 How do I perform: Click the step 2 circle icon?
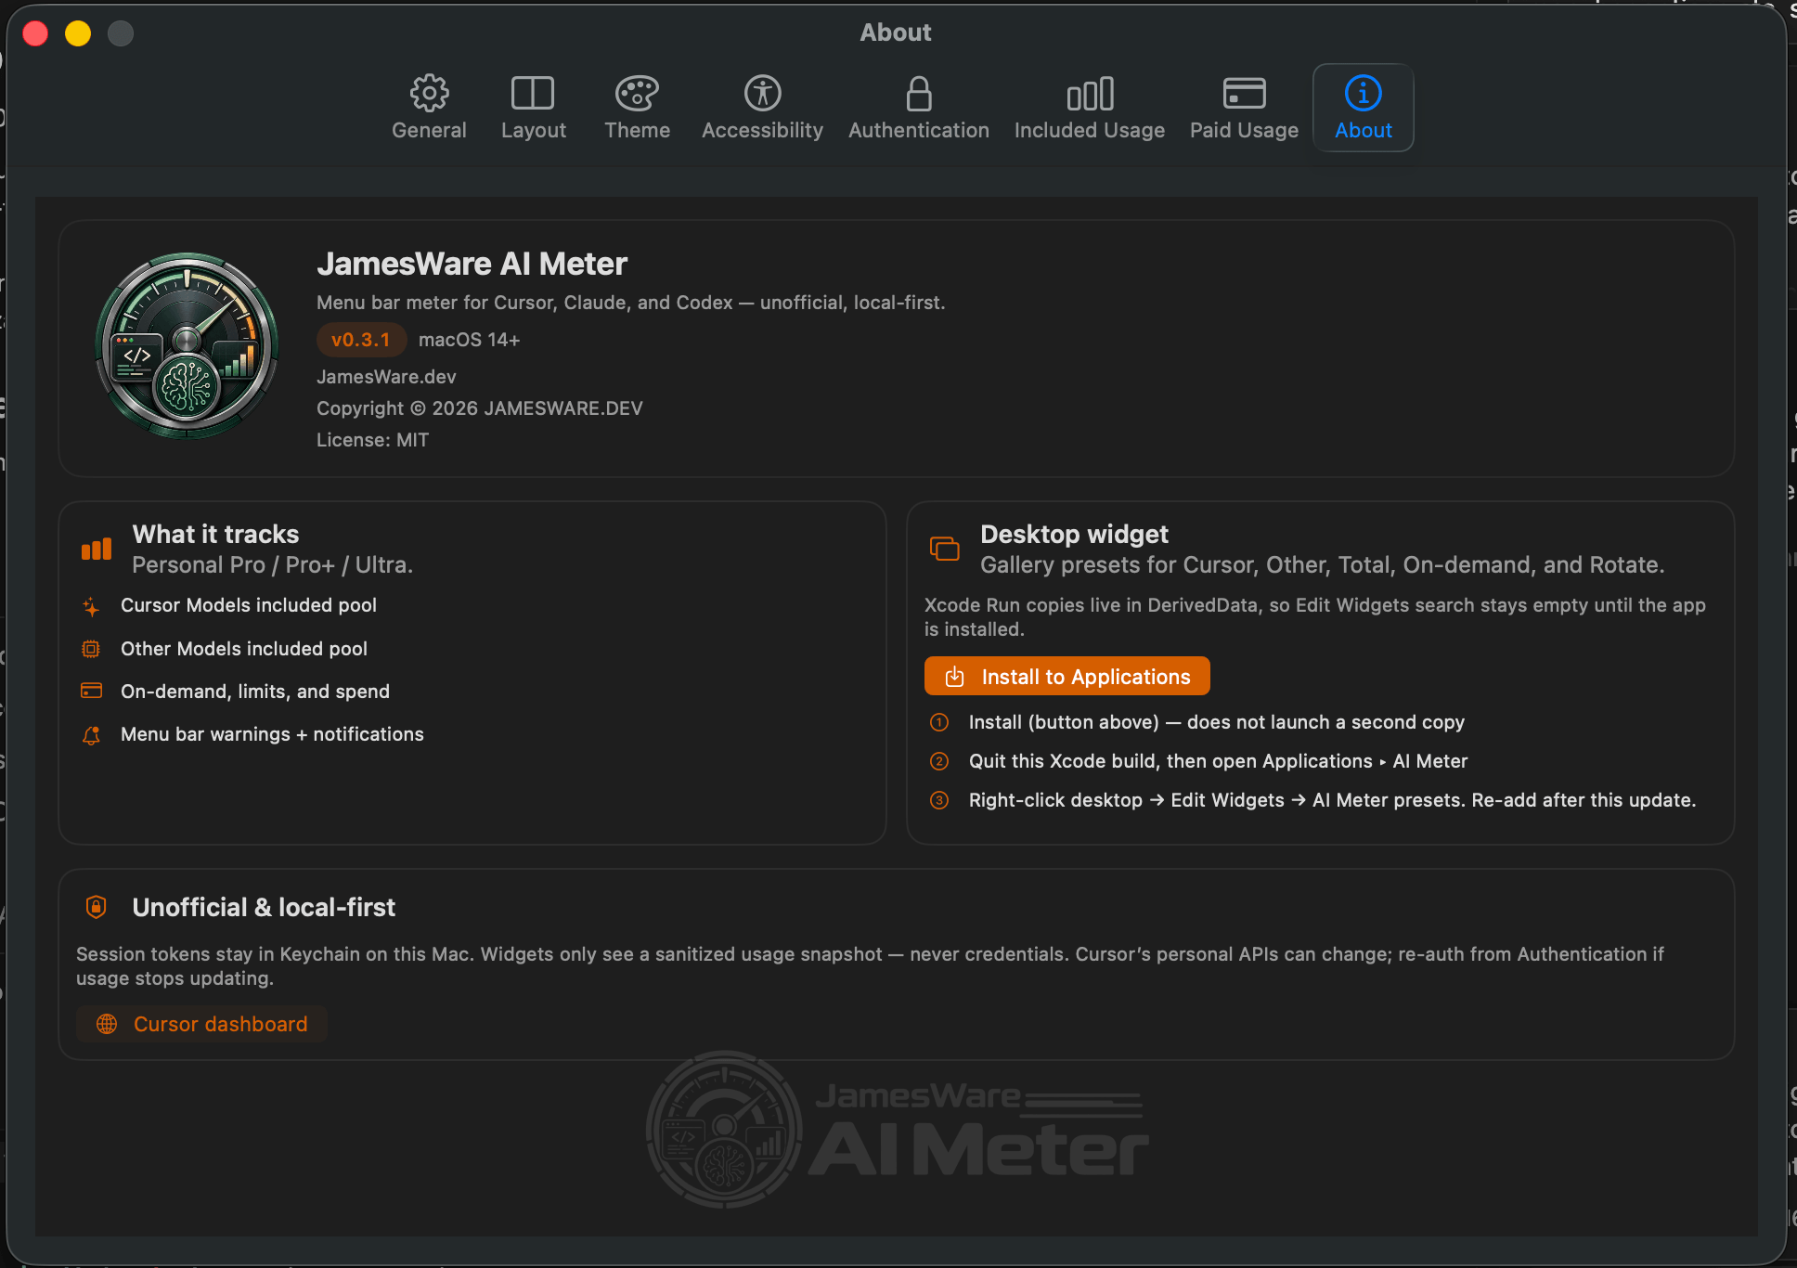[939, 761]
